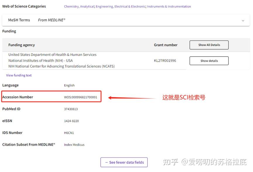This screenshot has width=253, height=172.
Task: Click the Show All Details button
Action: point(209,45)
